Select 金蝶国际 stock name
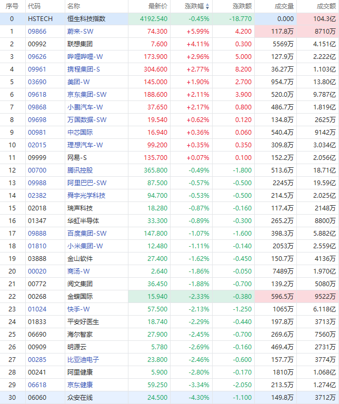The height and width of the screenshot is (404, 339). tap(80, 297)
